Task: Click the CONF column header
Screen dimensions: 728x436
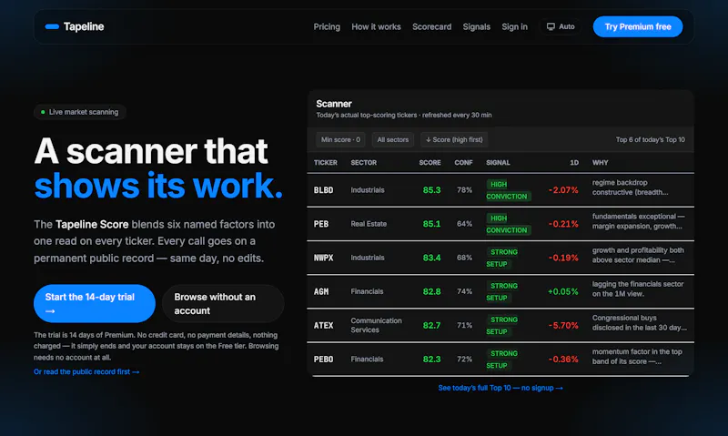Action: tap(463, 163)
